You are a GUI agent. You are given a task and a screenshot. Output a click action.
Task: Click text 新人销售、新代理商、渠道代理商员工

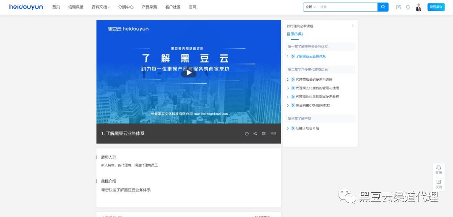pos(129,166)
